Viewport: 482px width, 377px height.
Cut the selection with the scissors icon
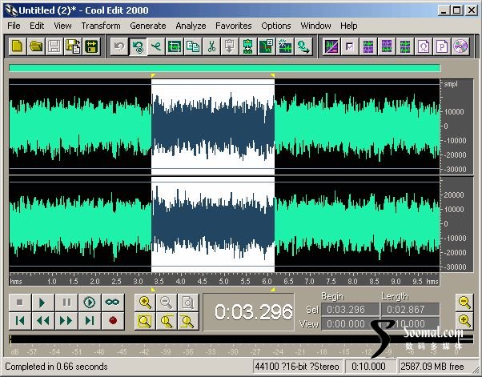click(x=211, y=46)
